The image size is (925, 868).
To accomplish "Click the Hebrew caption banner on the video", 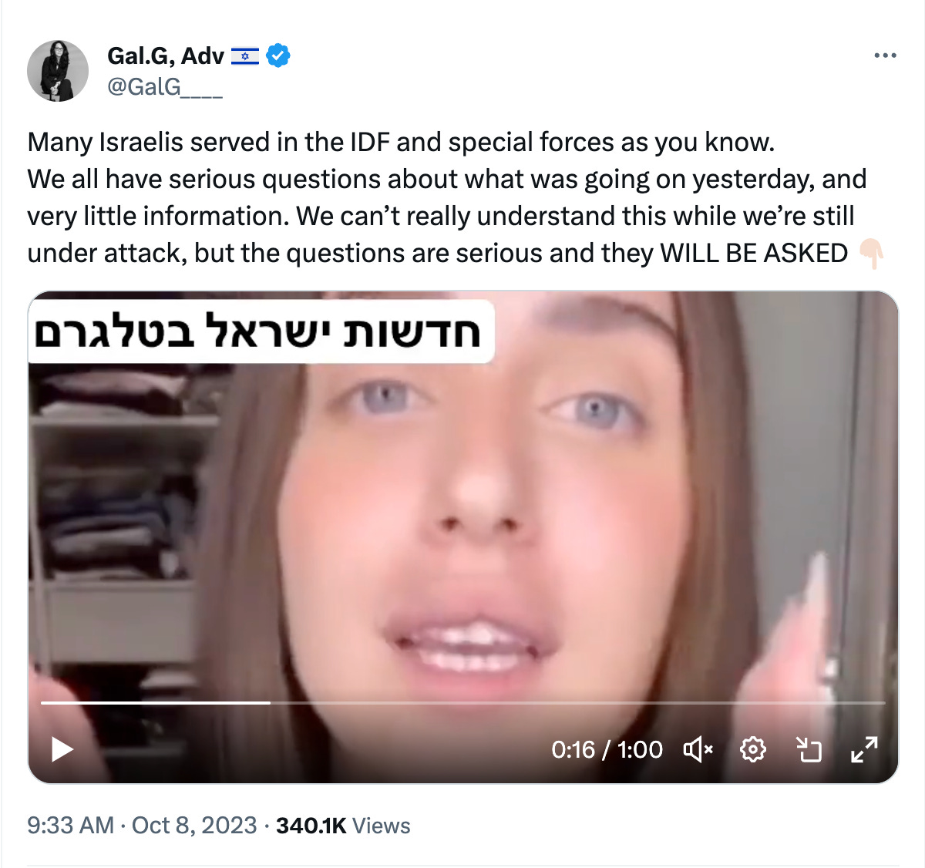I will point(261,331).
